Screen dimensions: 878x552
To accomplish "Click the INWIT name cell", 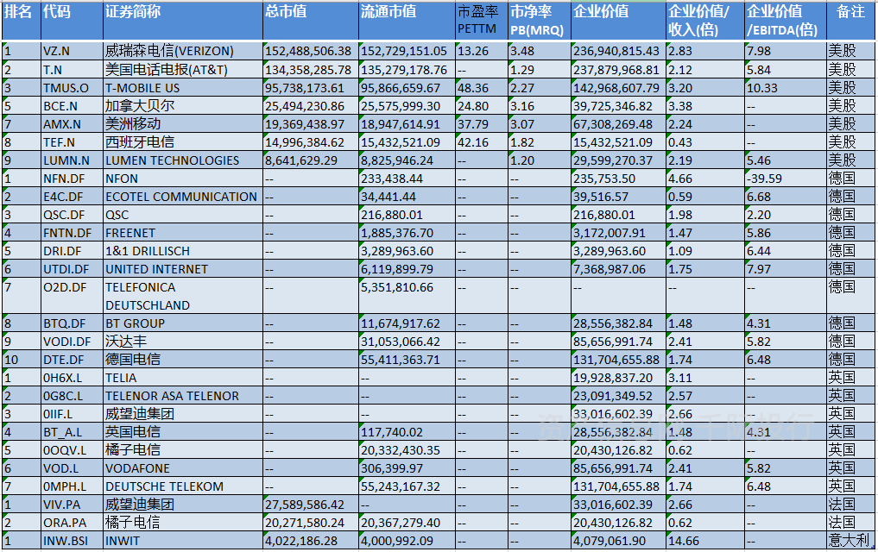I will (x=183, y=541).
